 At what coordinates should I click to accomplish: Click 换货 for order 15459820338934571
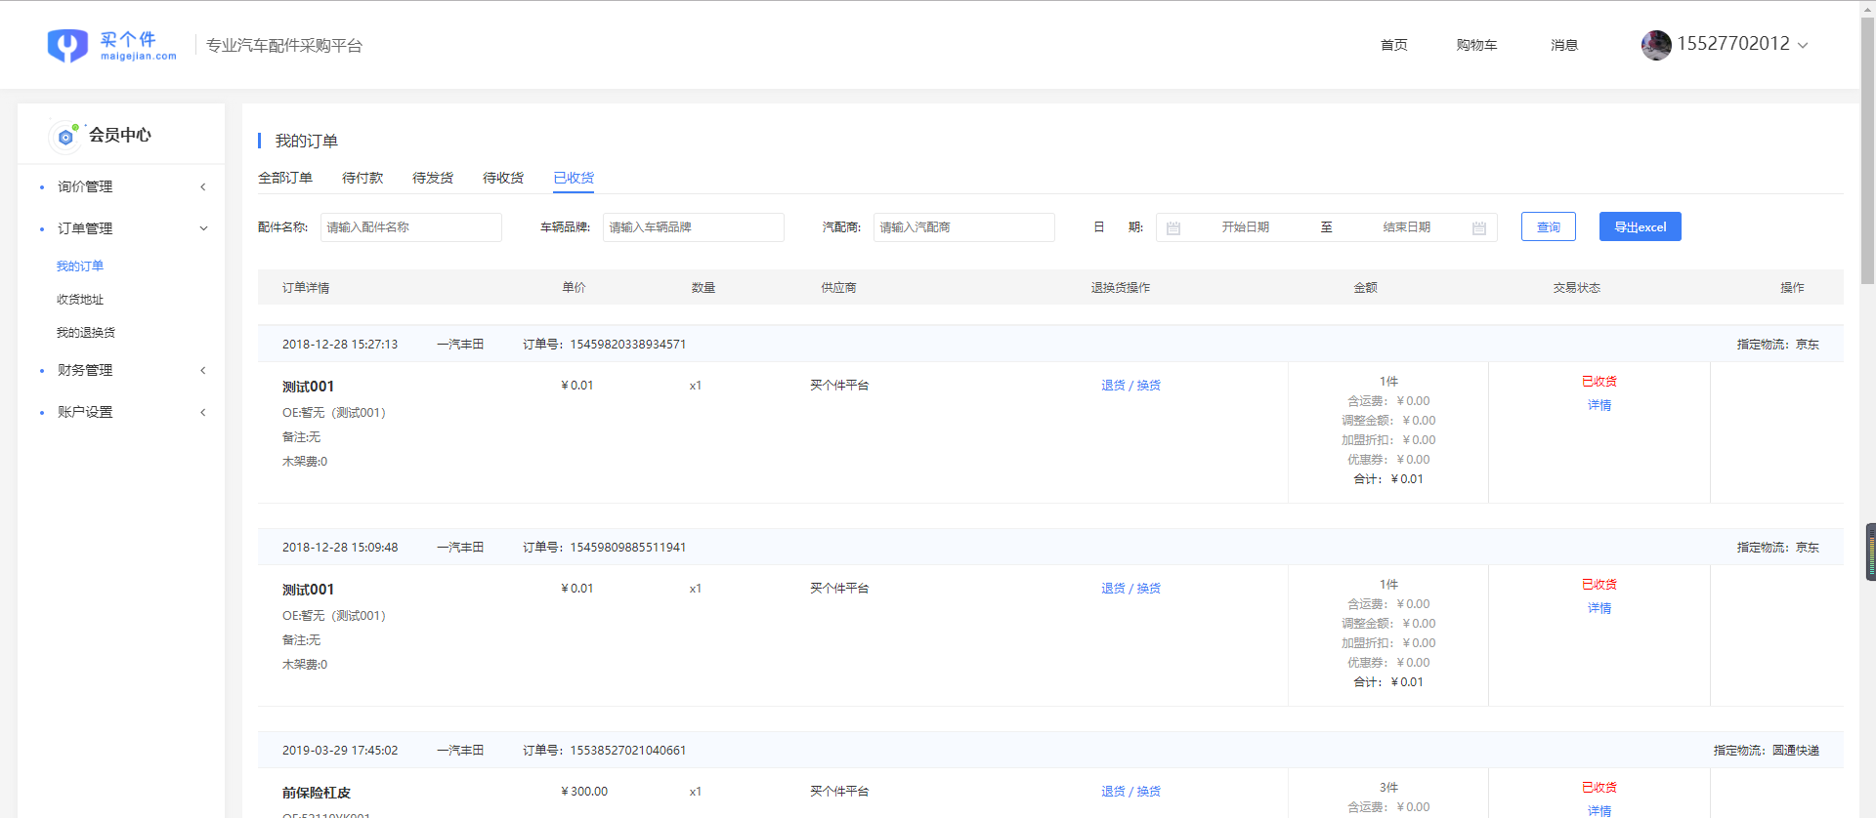1149,386
